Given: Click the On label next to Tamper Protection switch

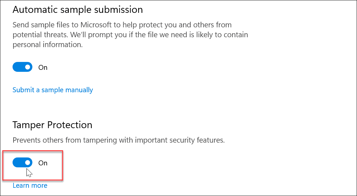Looking at the screenshot, I should pos(43,162).
